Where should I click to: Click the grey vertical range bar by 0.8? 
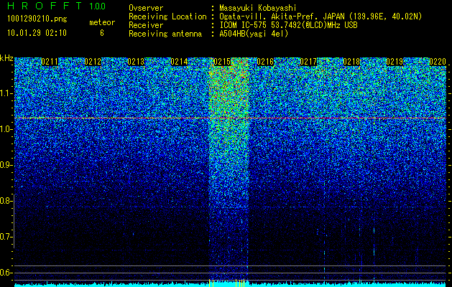click(14, 221)
